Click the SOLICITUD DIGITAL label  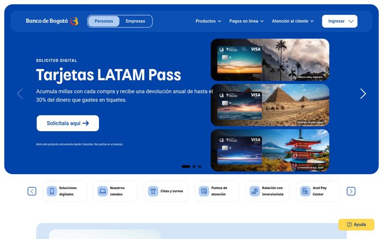56,61
